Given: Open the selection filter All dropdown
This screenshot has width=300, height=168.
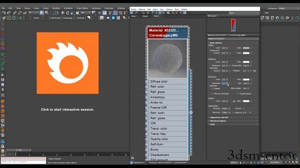Looking at the screenshot, I should coord(33,13).
